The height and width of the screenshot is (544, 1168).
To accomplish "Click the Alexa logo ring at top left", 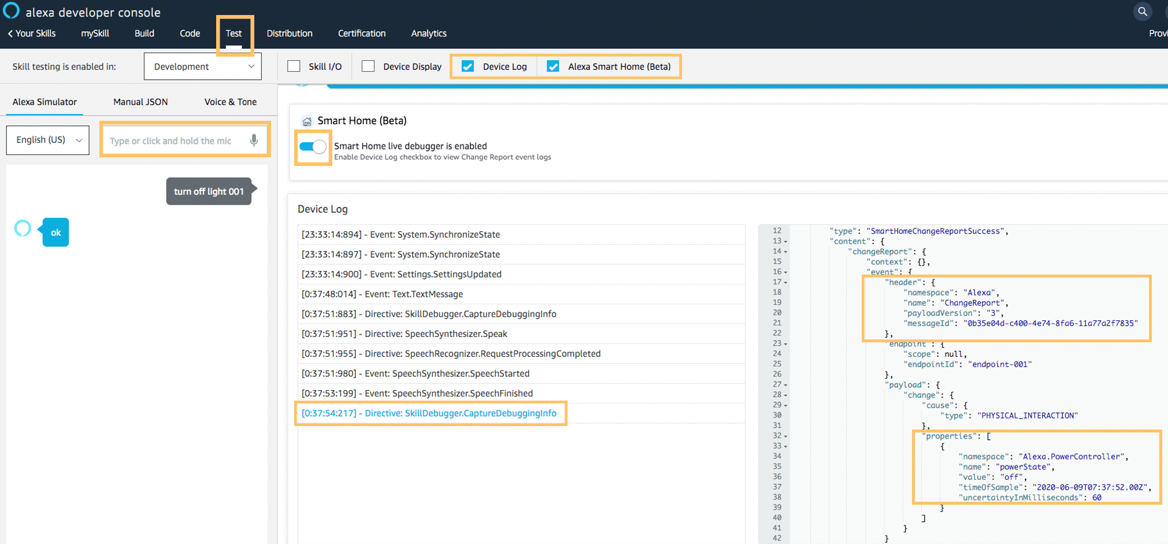I will pos(11,11).
